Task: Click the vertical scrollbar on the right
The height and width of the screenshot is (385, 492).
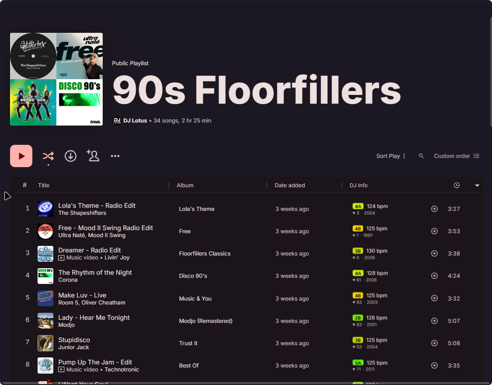Action: pos(491,72)
